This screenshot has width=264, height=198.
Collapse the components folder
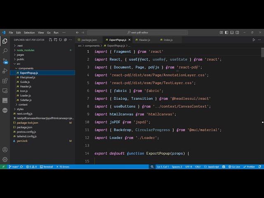[x=42, y=68]
